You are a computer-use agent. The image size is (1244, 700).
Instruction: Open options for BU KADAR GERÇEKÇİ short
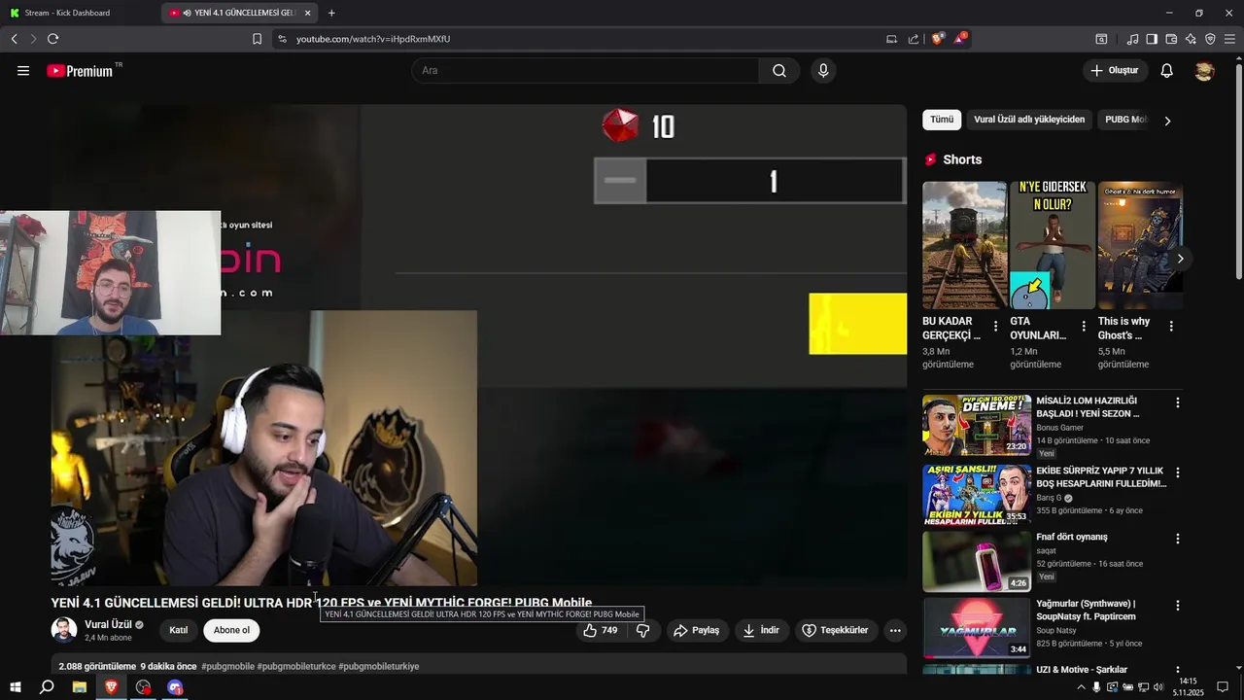click(995, 326)
